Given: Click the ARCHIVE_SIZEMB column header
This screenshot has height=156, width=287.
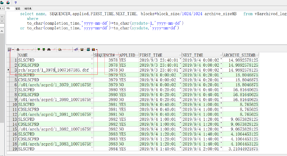Looking at the screenshot, I should tap(241, 55).
